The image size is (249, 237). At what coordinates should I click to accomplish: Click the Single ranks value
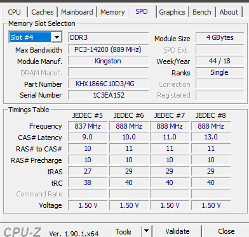point(220,72)
